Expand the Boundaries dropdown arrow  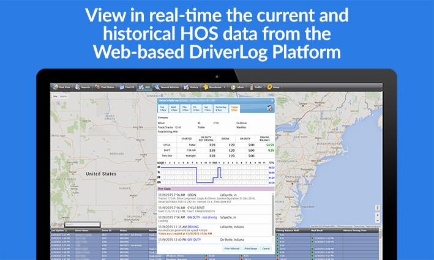pyautogui.click(x=225, y=87)
